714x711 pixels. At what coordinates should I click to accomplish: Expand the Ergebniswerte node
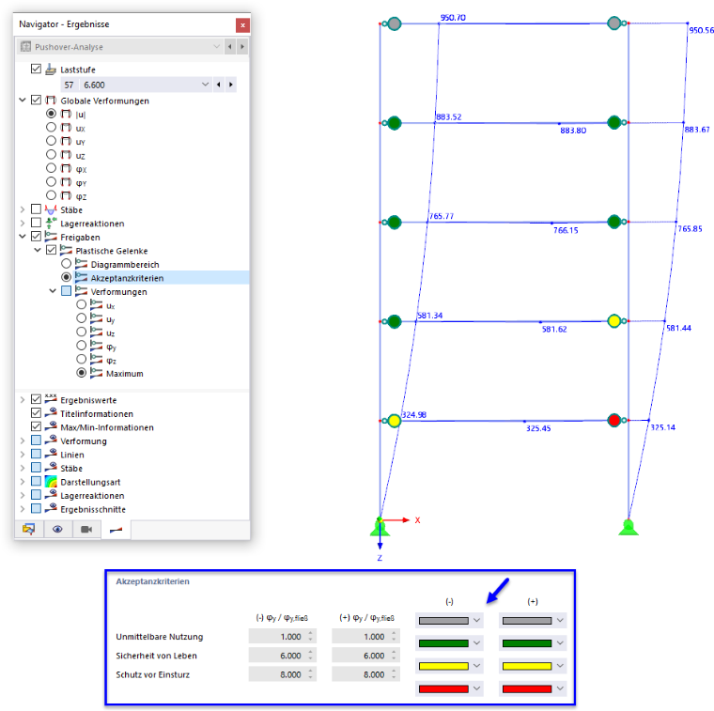click(x=23, y=400)
